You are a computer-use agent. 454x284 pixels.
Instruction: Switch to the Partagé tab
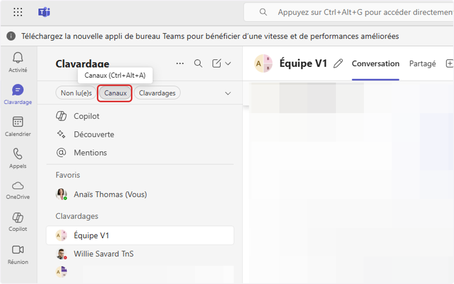pyautogui.click(x=423, y=64)
